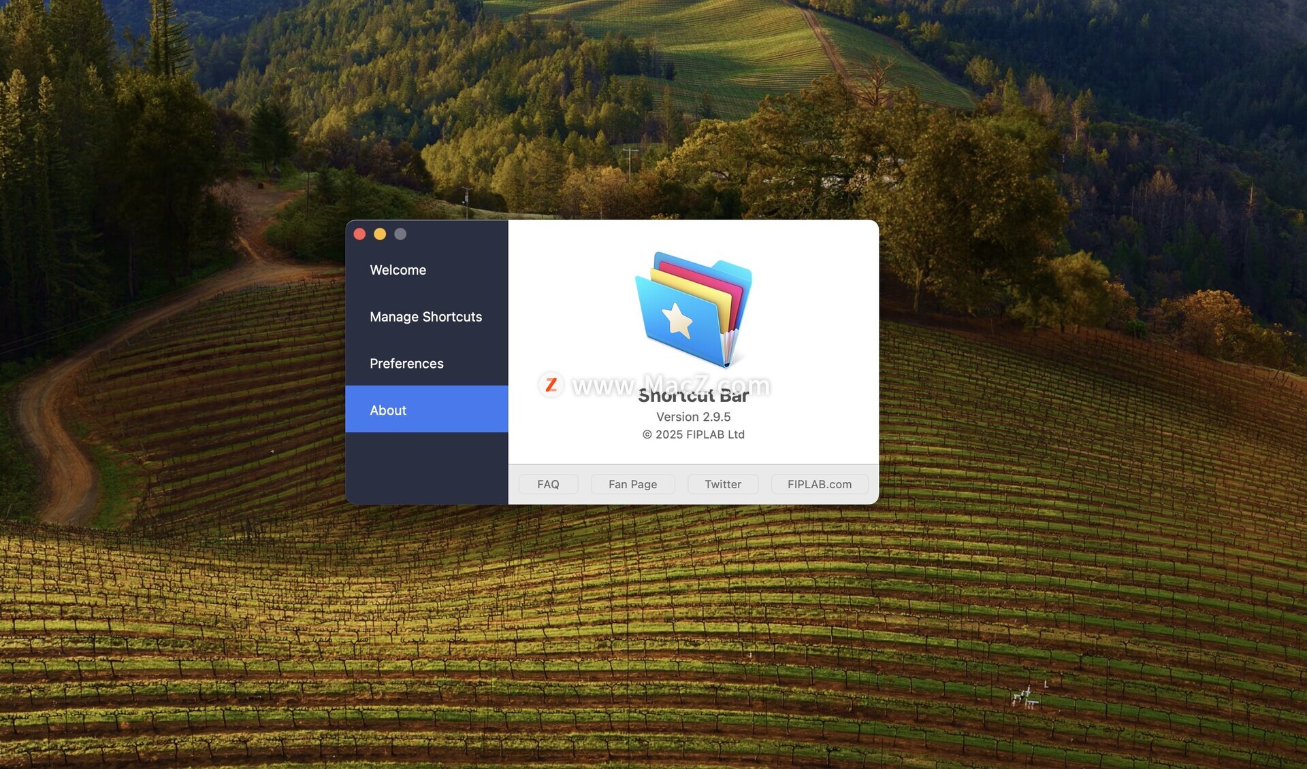Click the FAQ button

click(x=548, y=484)
